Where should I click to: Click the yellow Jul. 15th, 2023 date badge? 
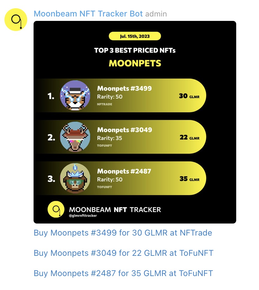point(135,36)
